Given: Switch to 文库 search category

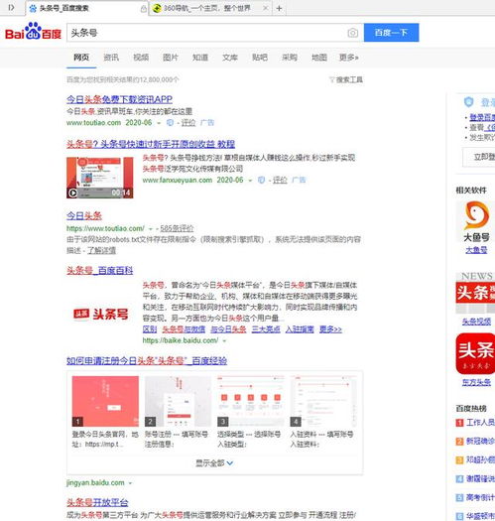Looking at the screenshot, I should [x=230, y=58].
